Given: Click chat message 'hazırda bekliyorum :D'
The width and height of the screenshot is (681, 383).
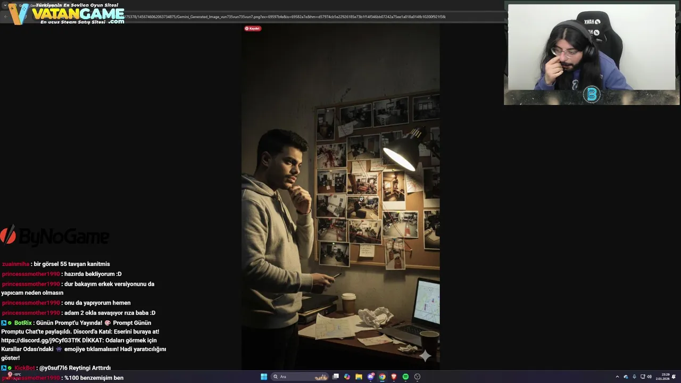Looking at the screenshot, I should pyautogui.click(x=93, y=274).
